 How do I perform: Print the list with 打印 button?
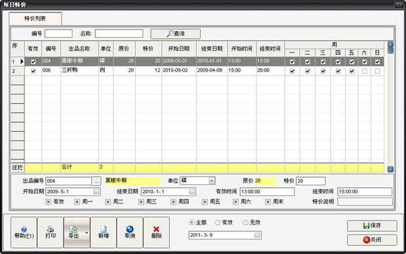point(51,232)
